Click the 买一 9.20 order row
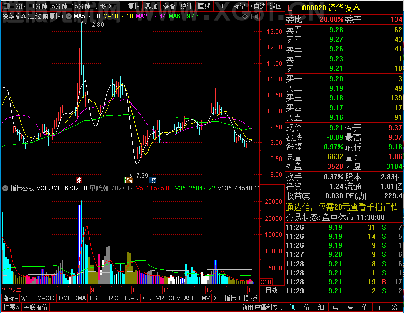The height and width of the screenshot is (313, 404). pos(344,79)
